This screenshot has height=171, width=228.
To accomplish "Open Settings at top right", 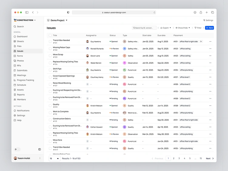I will pyautogui.click(x=208, y=20).
